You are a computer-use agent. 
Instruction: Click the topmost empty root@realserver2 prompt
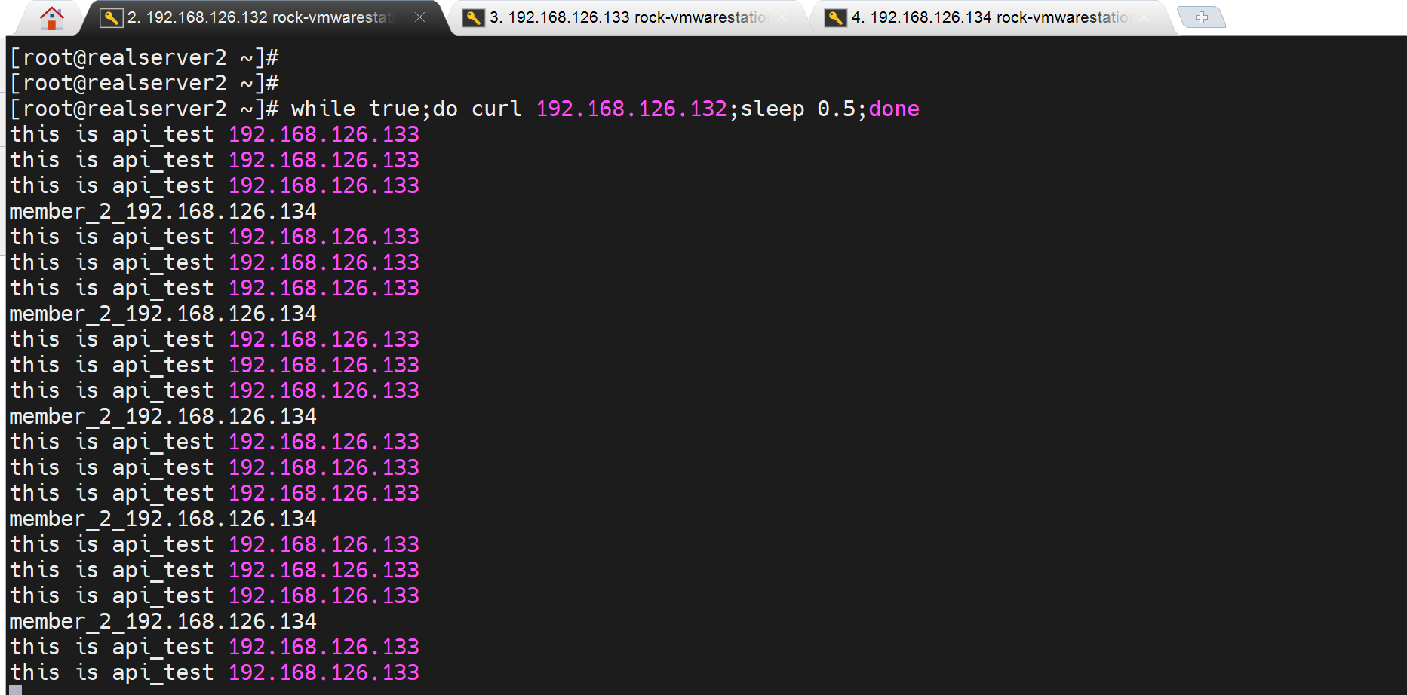[144, 58]
